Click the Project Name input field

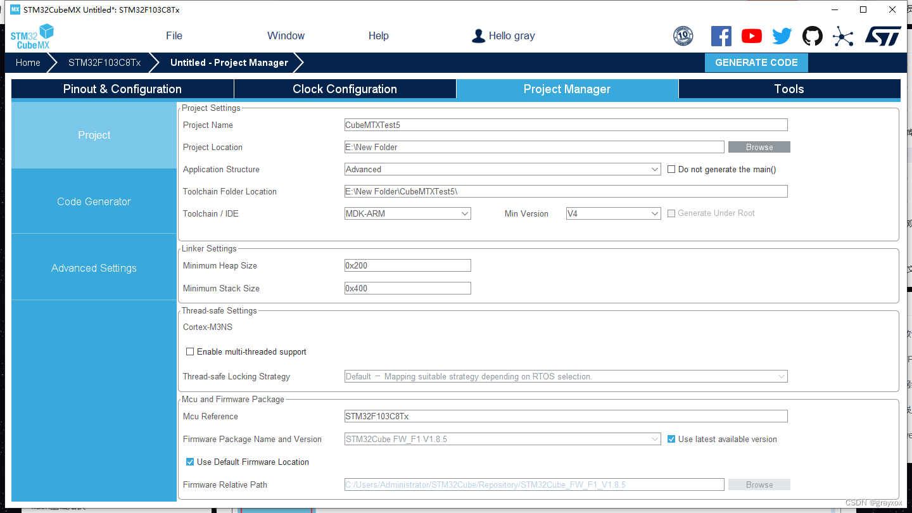pyautogui.click(x=566, y=125)
